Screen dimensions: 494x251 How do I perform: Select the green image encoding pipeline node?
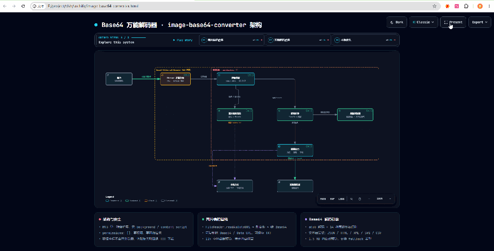tap(235, 115)
